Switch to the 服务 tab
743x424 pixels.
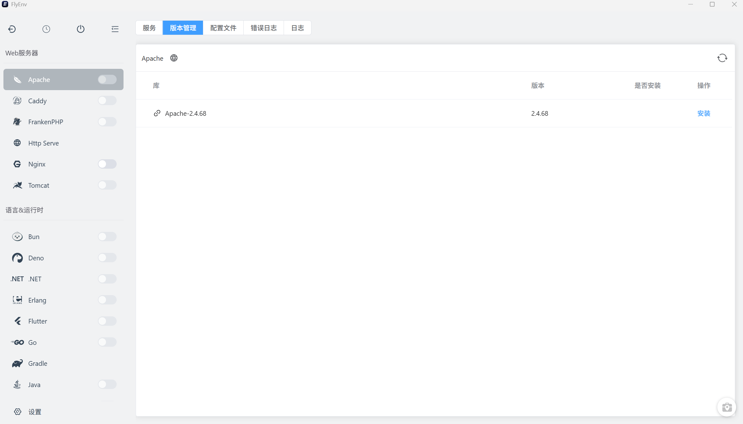coord(149,28)
